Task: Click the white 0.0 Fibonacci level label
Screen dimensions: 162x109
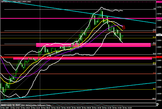Action: coord(155,9)
